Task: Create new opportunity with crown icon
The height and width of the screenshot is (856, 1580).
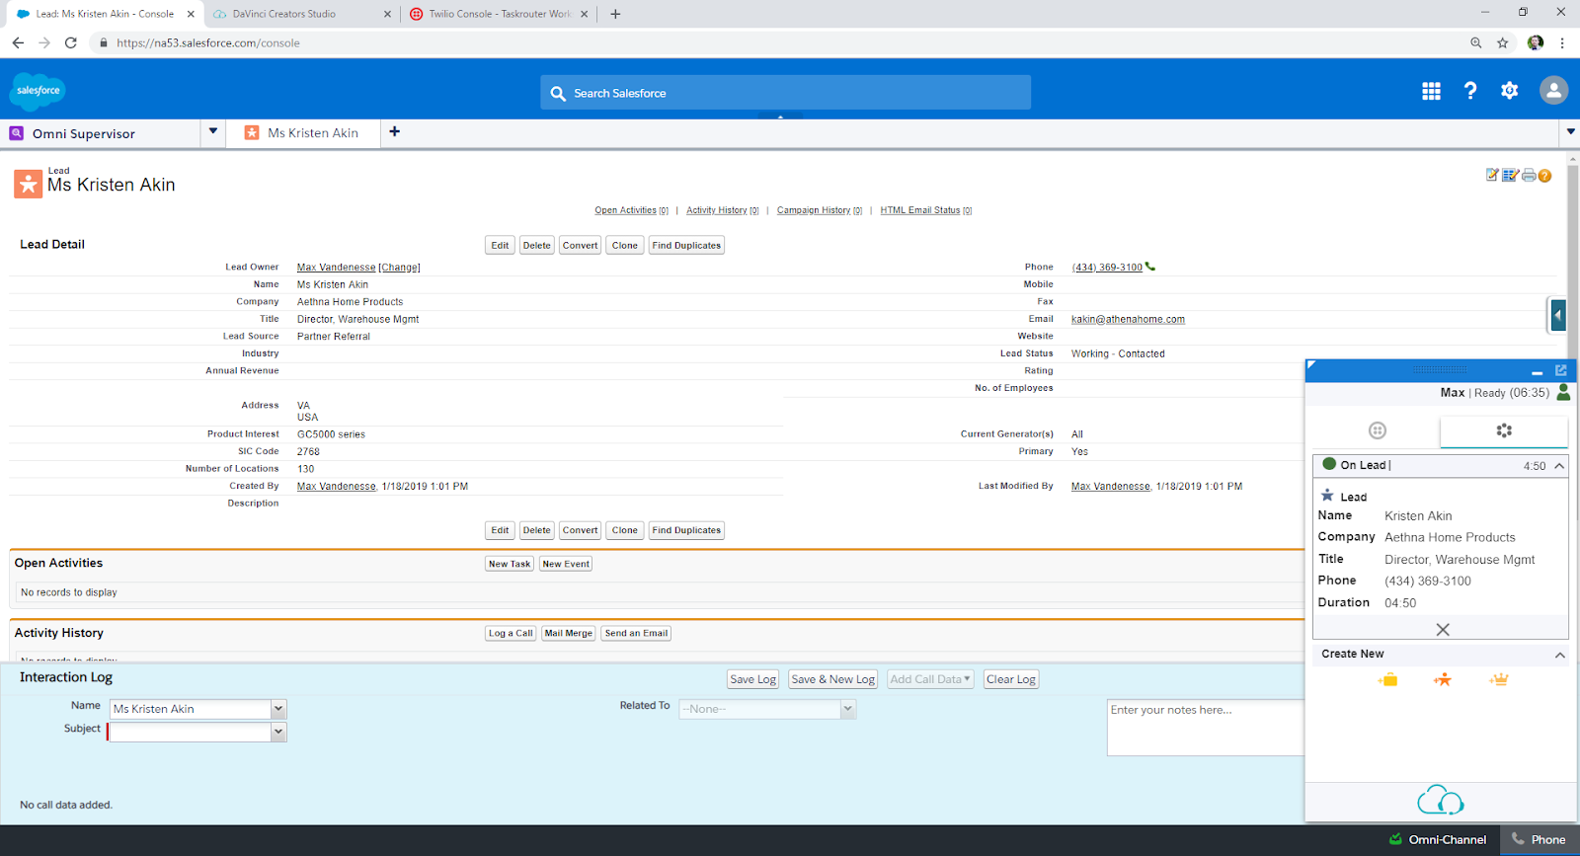Action: click(1499, 679)
